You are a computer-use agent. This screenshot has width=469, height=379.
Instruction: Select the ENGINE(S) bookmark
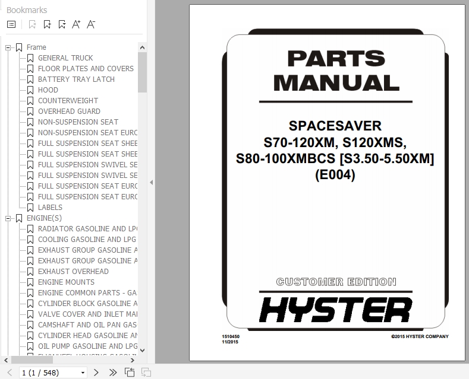point(44,218)
